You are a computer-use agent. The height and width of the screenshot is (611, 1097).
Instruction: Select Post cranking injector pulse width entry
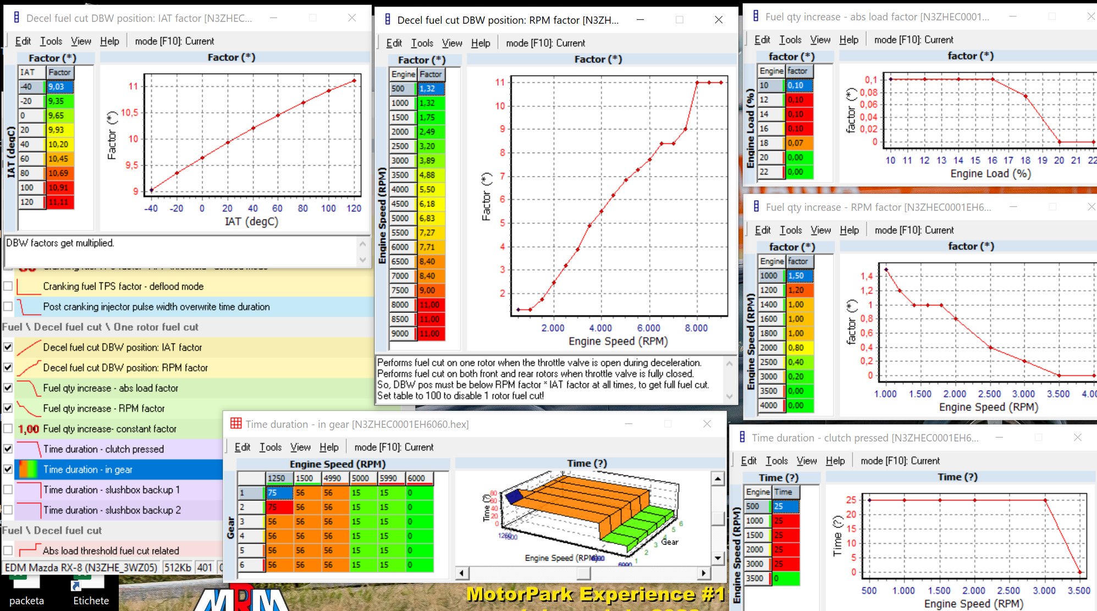156,307
